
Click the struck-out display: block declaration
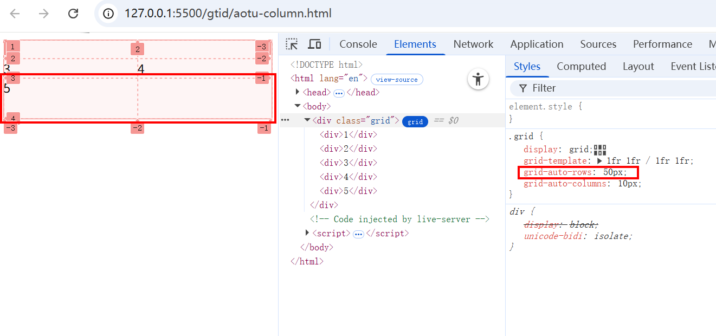click(561, 224)
